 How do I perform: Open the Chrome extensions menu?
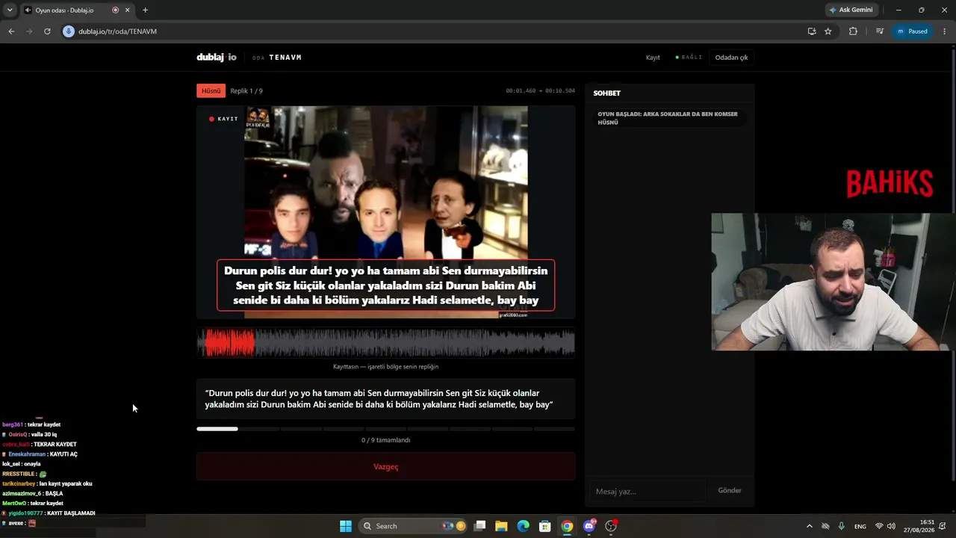point(853,31)
